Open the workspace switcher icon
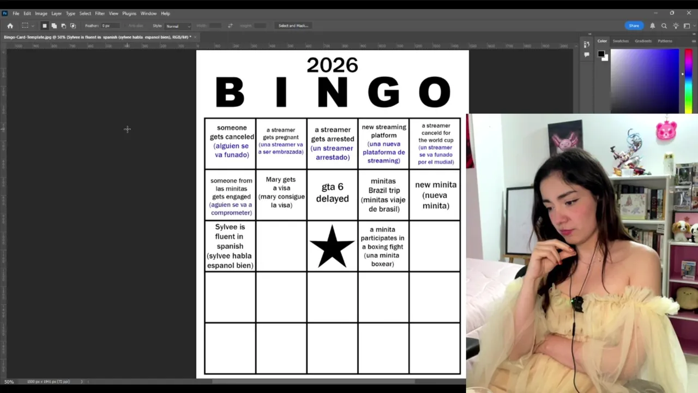The width and height of the screenshot is (698, 393). [x=687, y=26]
